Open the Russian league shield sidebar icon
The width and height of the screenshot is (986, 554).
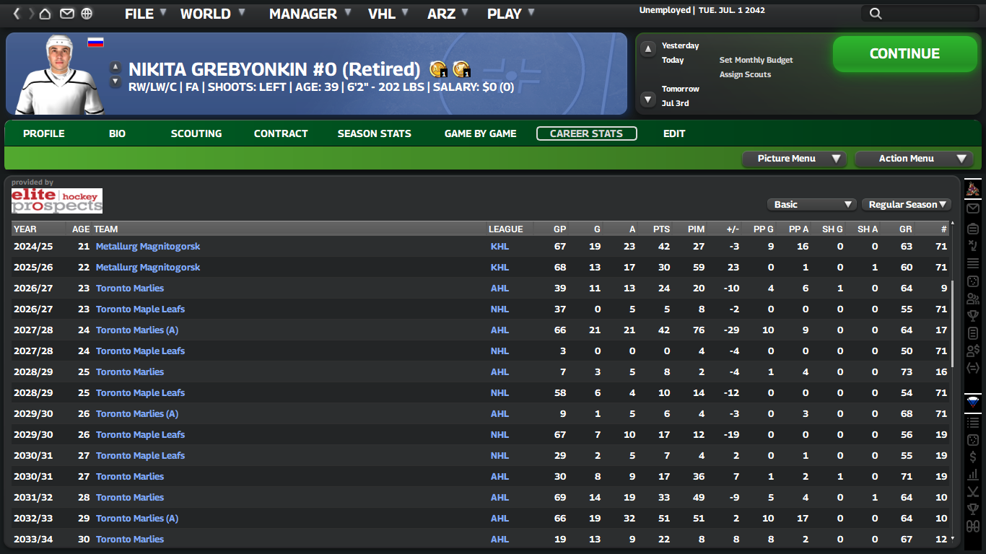click(x=973, y=402)
